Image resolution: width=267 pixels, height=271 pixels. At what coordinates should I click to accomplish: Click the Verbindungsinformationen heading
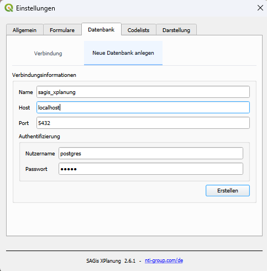click(44, 75)
